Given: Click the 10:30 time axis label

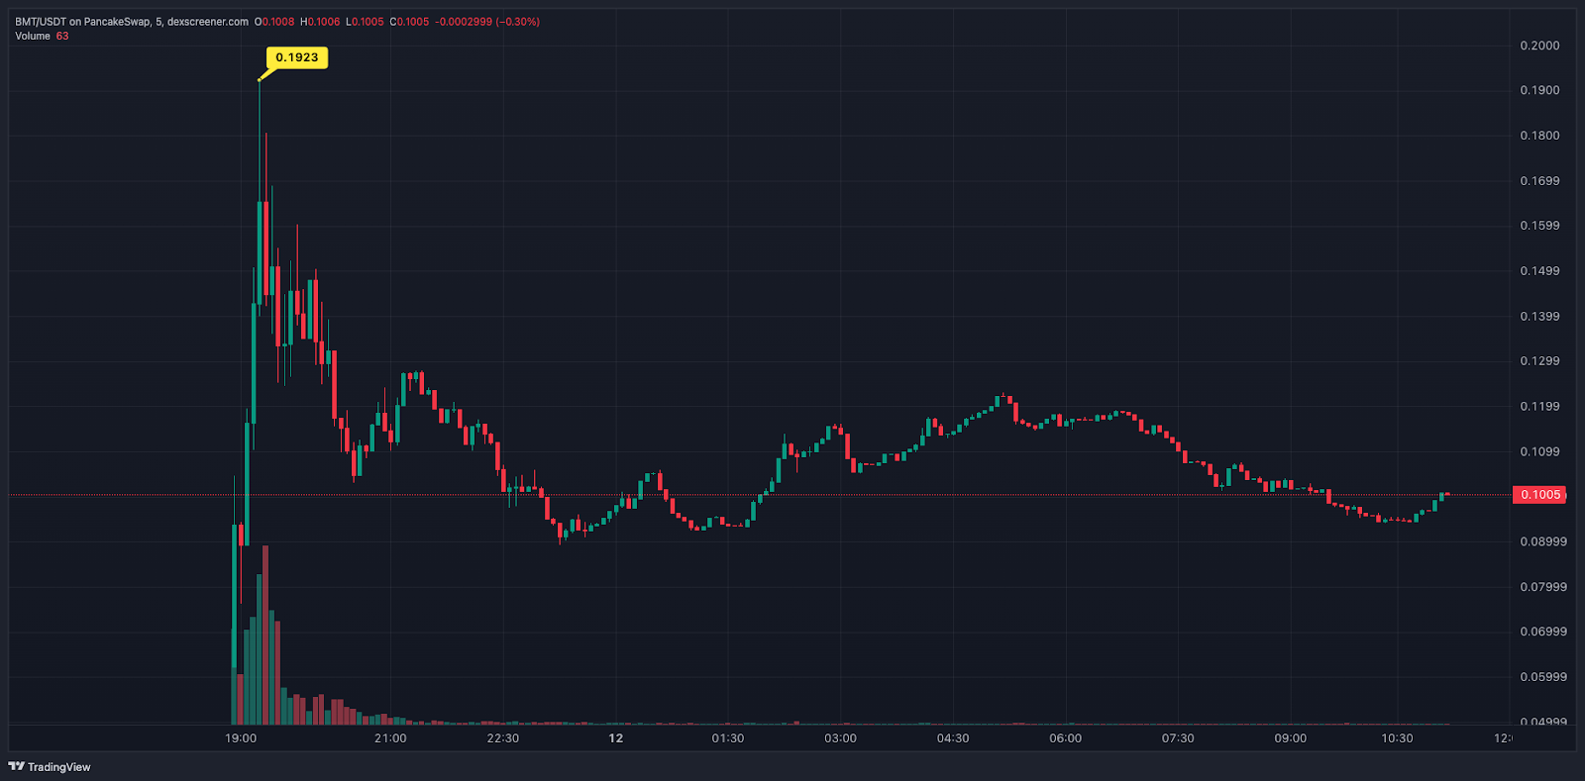Looking at the screenshot, I should [x=1397, y=738].
